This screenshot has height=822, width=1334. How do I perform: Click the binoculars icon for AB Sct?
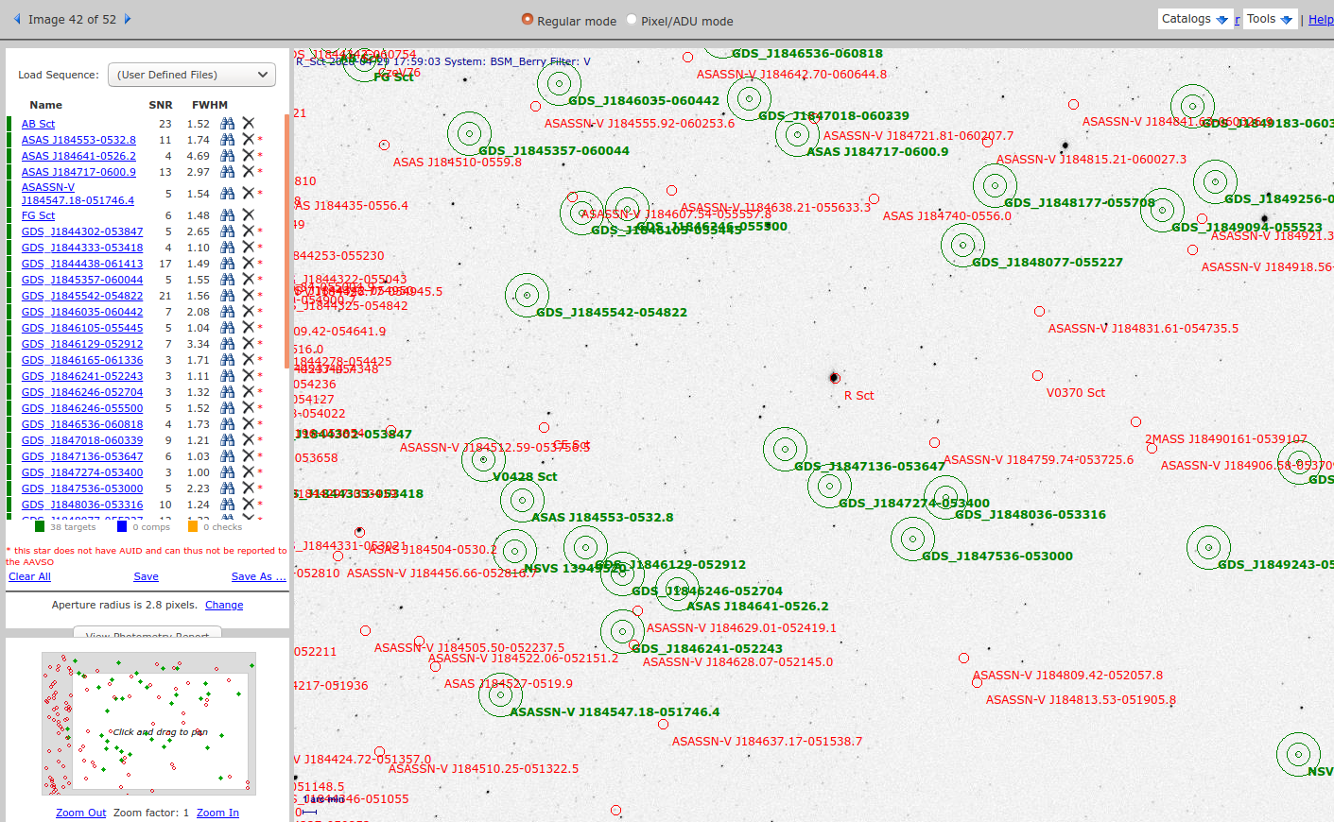tap(227, 124)
